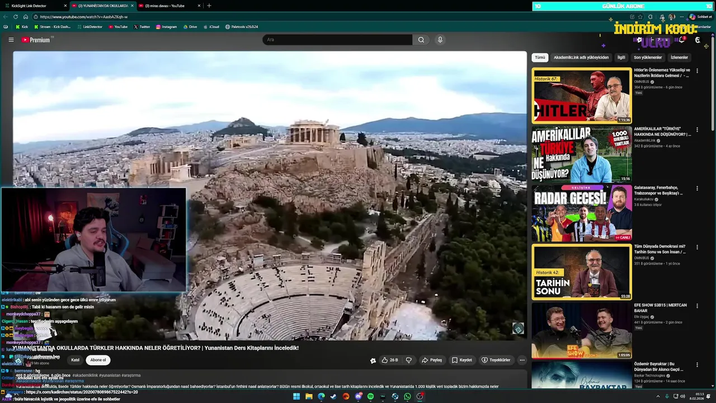The width and height of the screenshot is (716, 403).
Task: Open options for Tarihin Sonu video suggestion
Action: pos(697,247)
